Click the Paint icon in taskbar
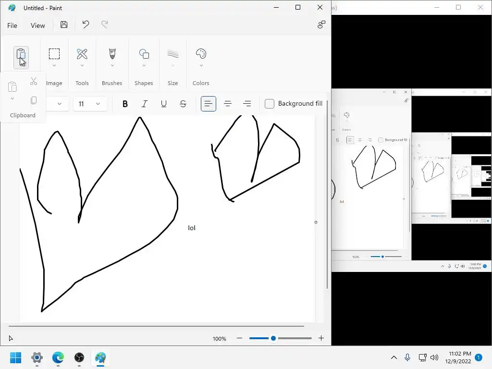The image size is (492, 369). (100, 357)
